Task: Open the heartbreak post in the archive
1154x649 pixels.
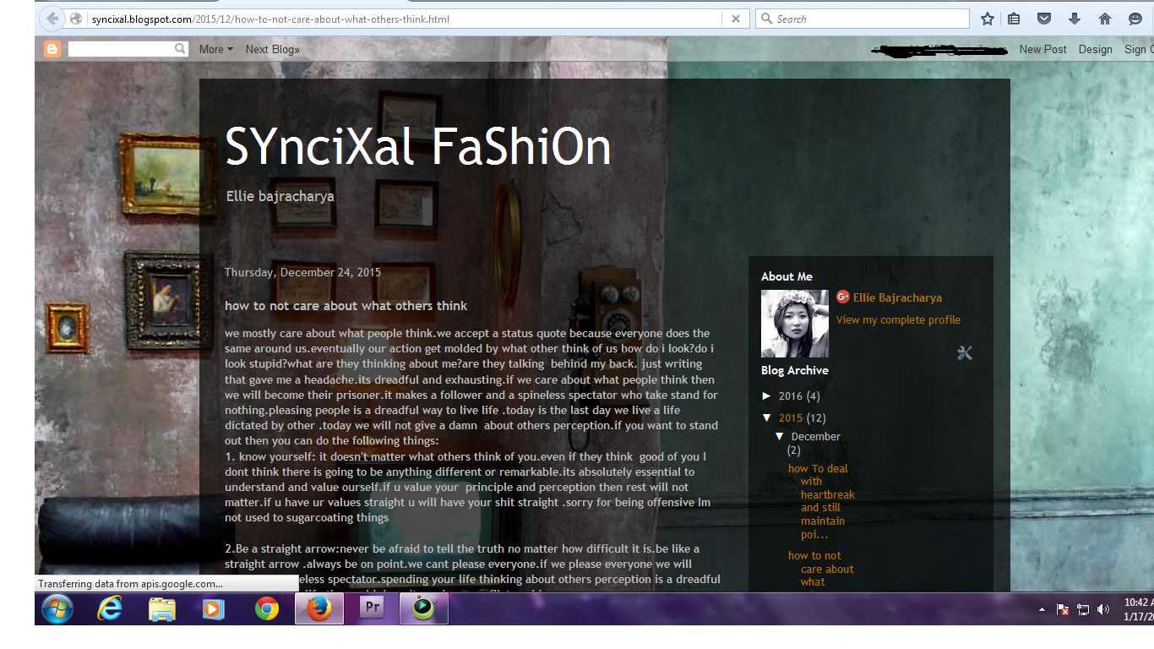Action: [821, 501]
